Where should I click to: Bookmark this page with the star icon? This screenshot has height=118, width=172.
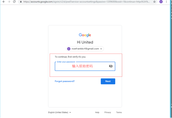[x=154, y=2]
